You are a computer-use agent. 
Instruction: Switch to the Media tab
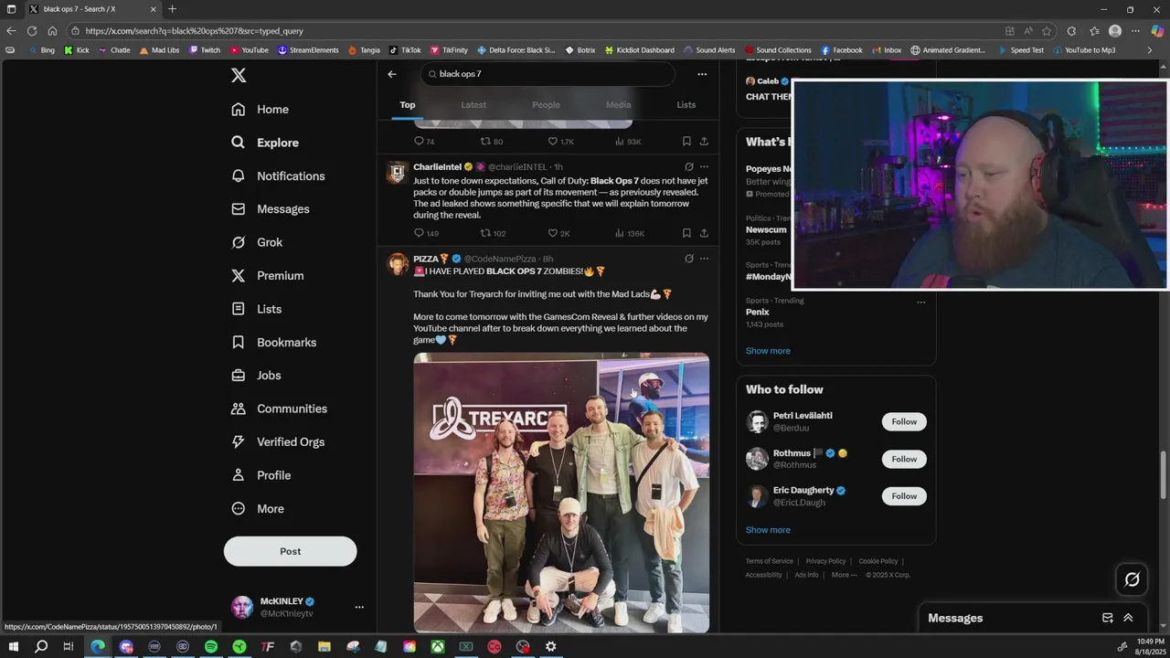[x=618, y=105]
